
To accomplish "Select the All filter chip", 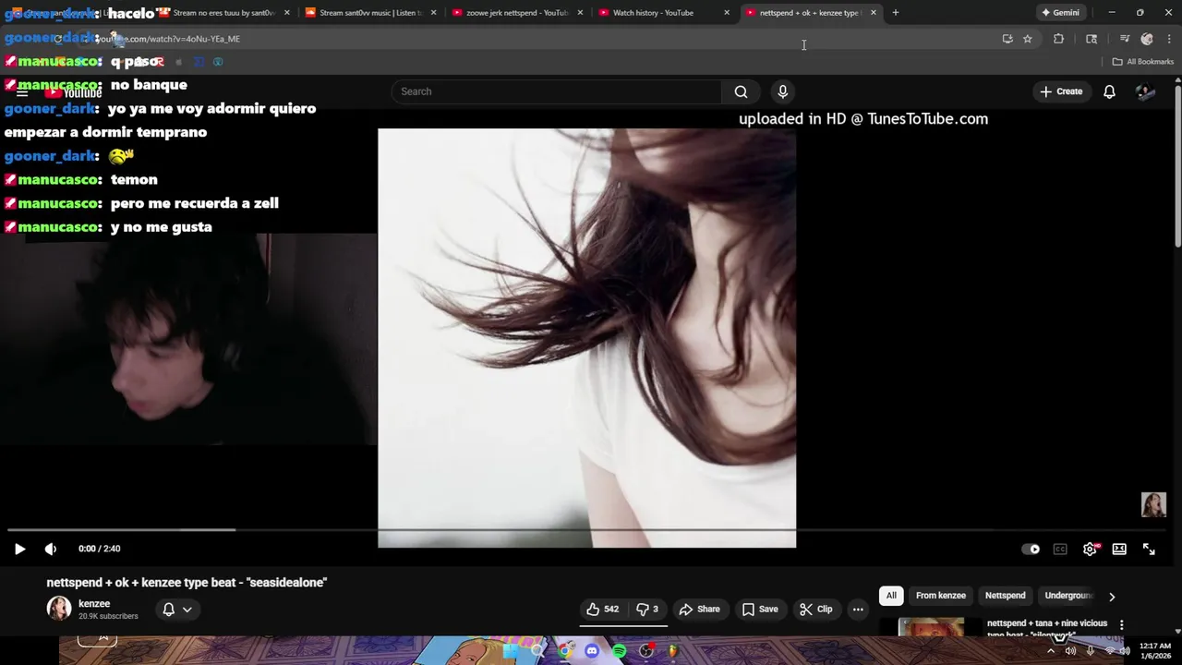I will [891, 596].
